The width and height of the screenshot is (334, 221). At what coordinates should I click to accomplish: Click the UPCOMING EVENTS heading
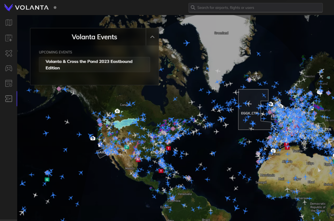tap(55, 52)
